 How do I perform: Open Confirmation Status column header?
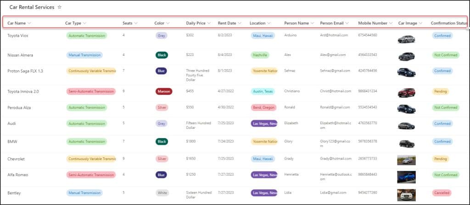449,23
